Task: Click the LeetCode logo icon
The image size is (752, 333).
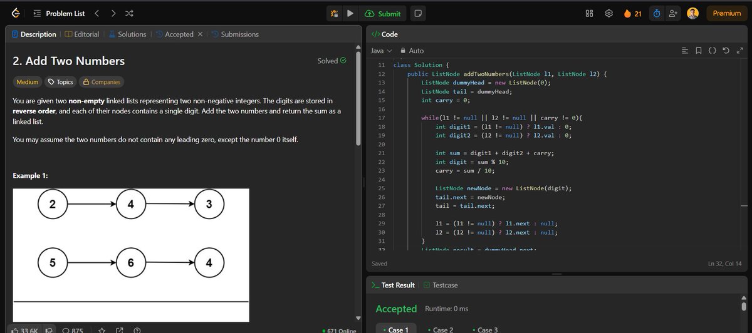Action: click(x=15, y=13)
